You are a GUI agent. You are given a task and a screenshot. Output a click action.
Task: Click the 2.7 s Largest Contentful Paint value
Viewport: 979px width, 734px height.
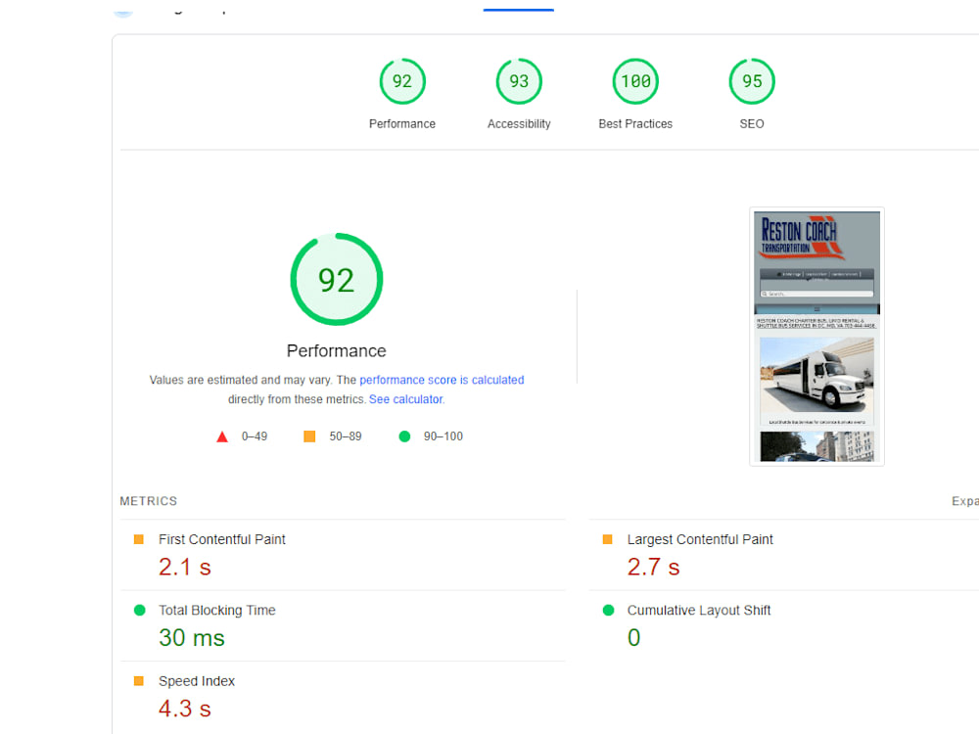tap(653, 567)
